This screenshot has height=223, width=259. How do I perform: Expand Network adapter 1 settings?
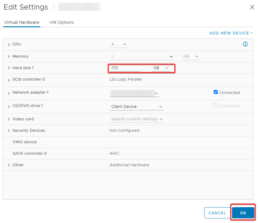tap(9, 93)
